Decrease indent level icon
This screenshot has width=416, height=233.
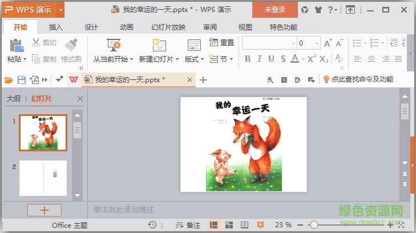click(x=394, y=43)
